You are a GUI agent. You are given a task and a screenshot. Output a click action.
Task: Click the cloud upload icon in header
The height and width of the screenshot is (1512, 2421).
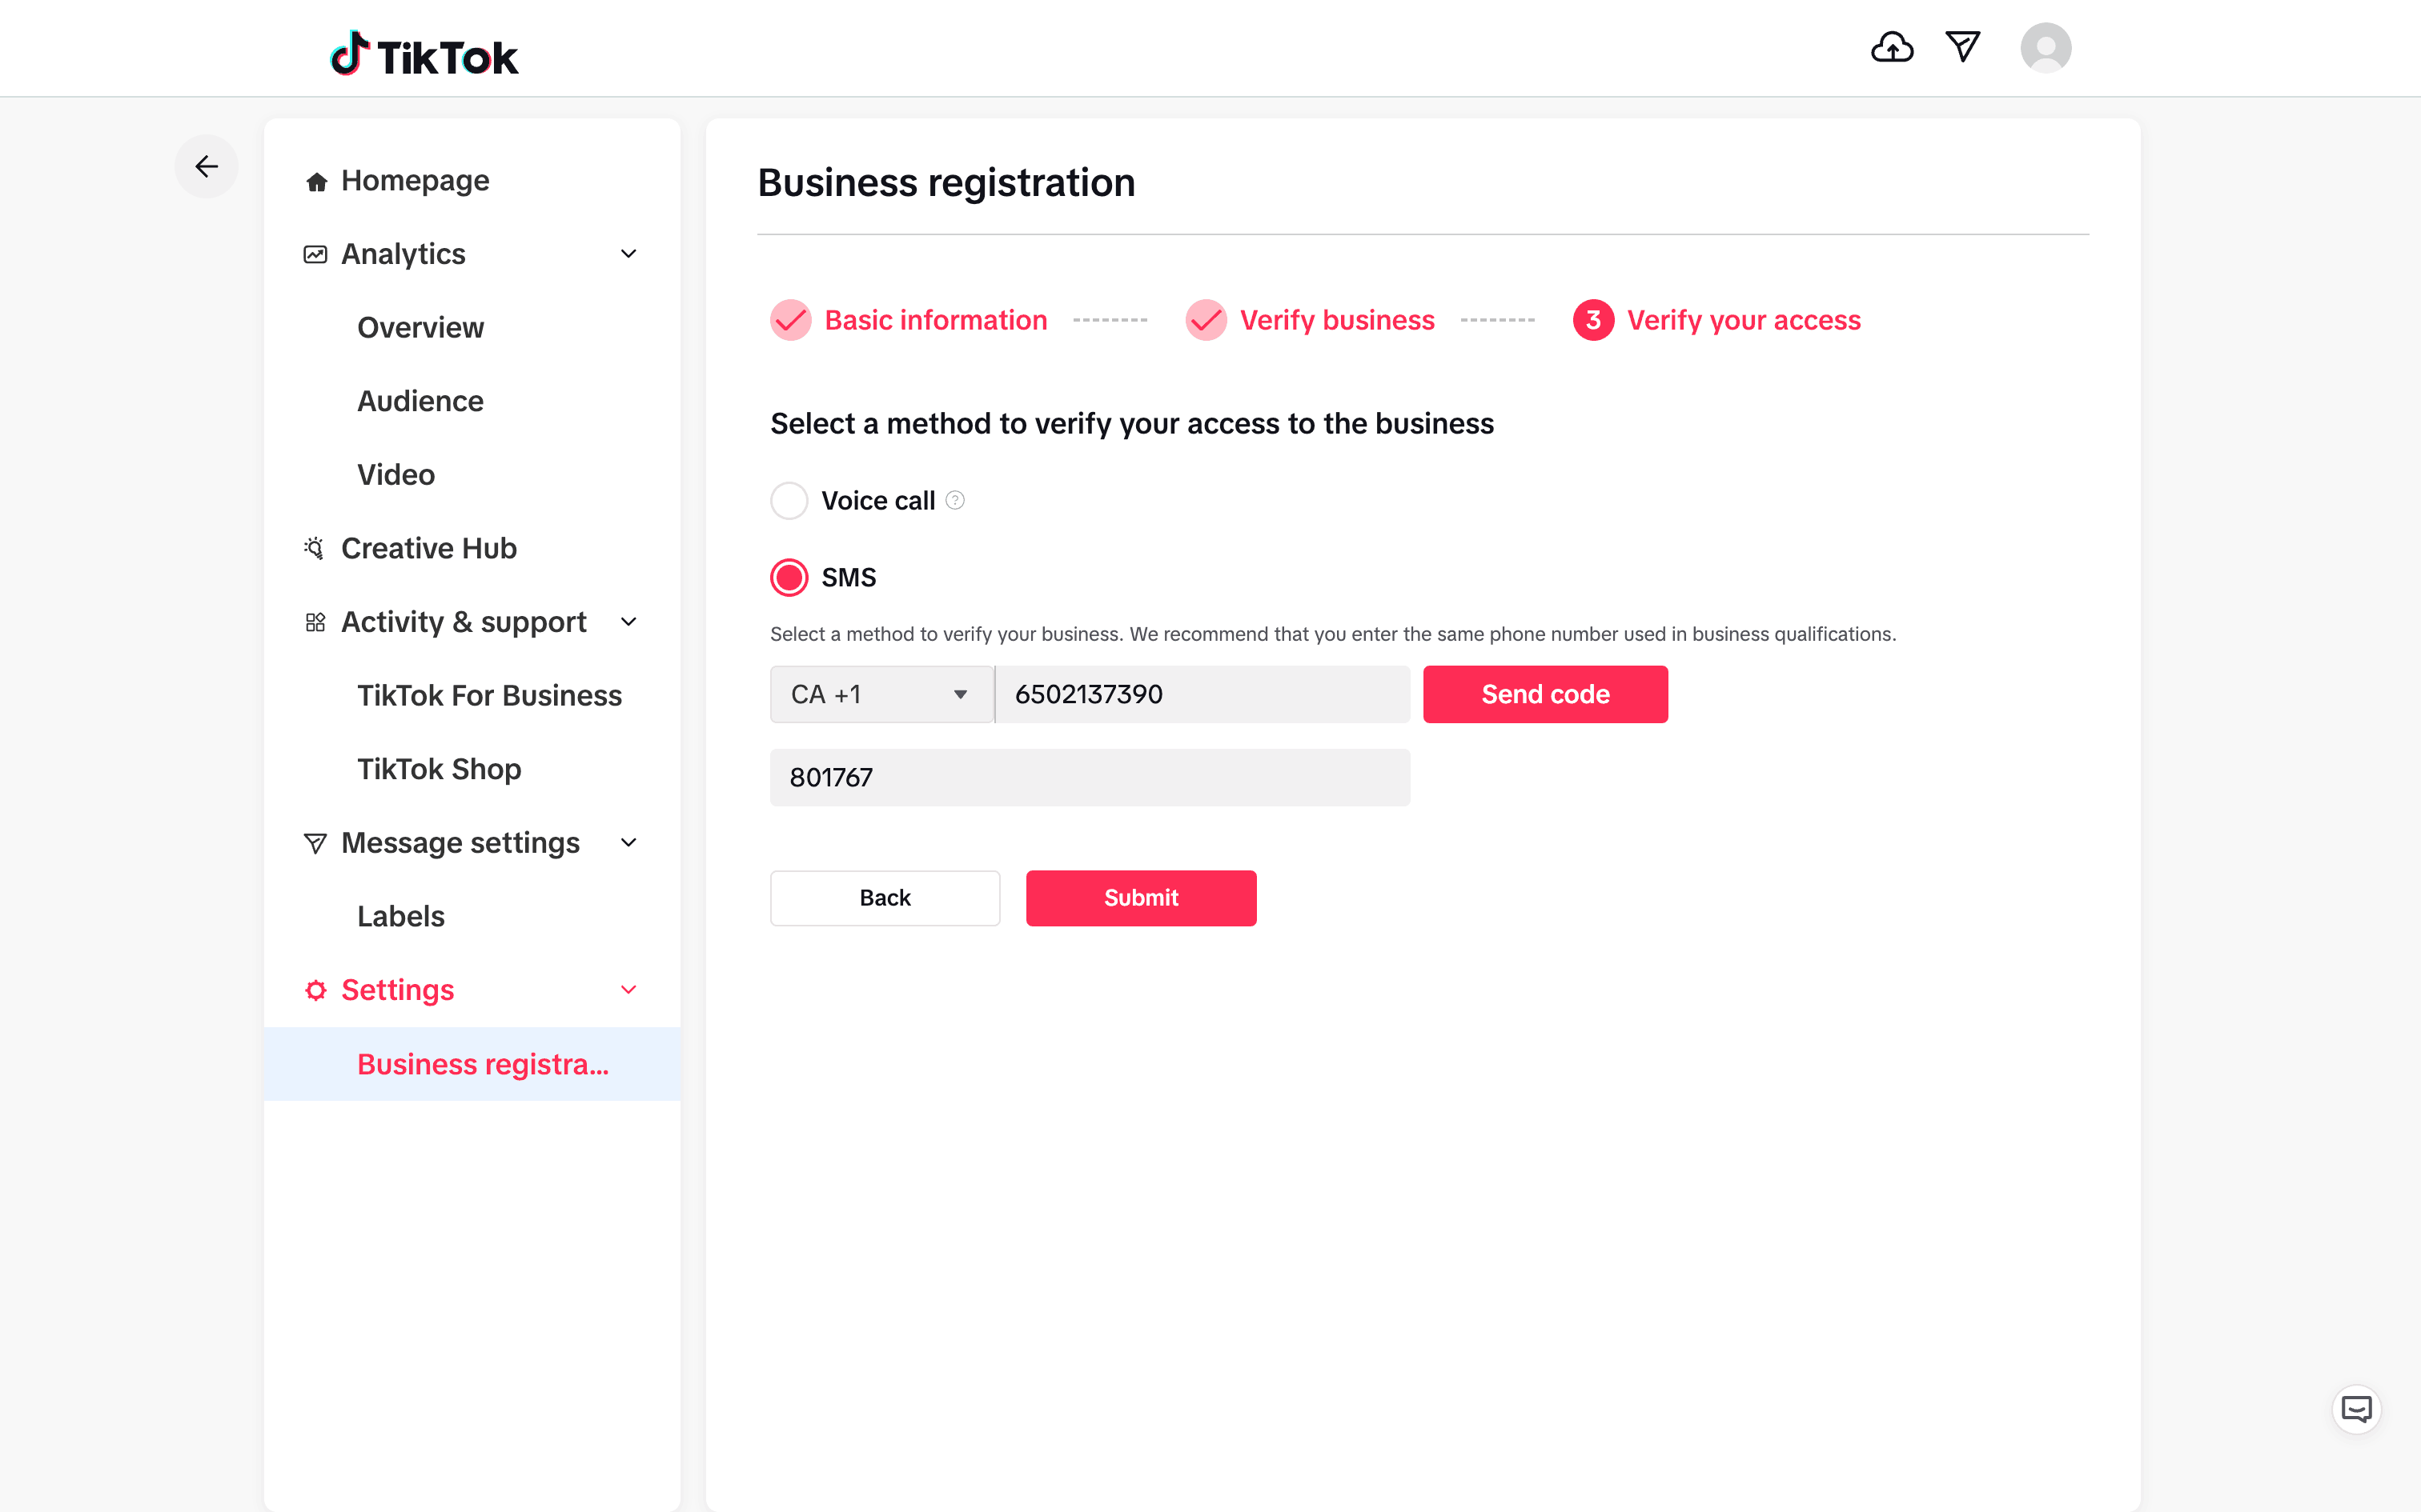click(1892, 47)
